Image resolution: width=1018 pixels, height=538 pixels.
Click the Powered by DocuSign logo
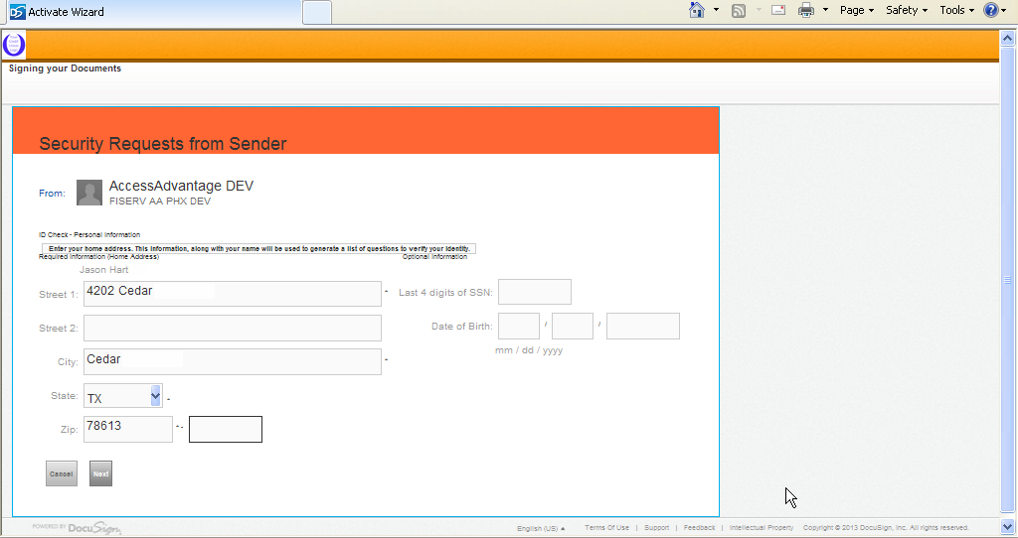(x=77, y=528)
